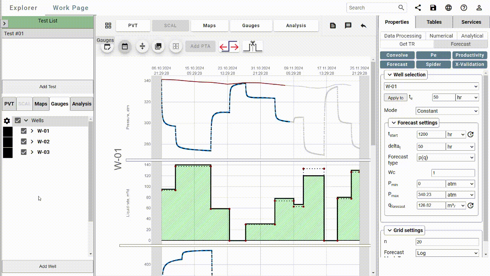The height and width of the screenshot is (276, 490).
Task: Open the left panel Analysis tab
Action: (82, 104)
